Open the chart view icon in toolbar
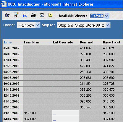 42,15
